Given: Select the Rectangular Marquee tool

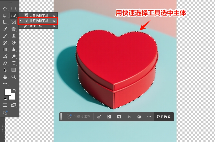Looking at the screenshot, I should point(14,9).
